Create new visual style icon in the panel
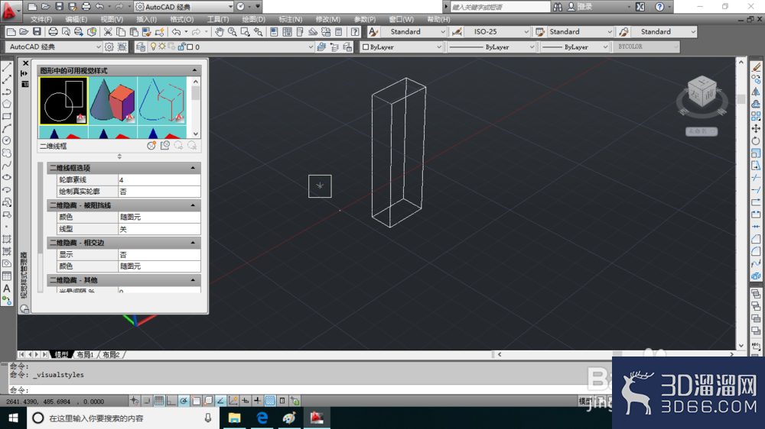 [x=151, y=146]
